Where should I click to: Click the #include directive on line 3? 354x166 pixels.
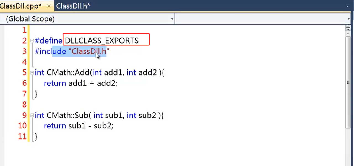[x=51, y=51]
